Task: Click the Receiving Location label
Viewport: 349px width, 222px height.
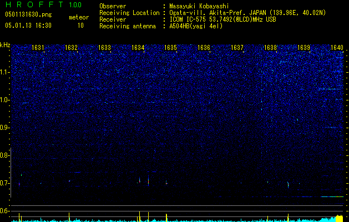Action: coord(129,13)
